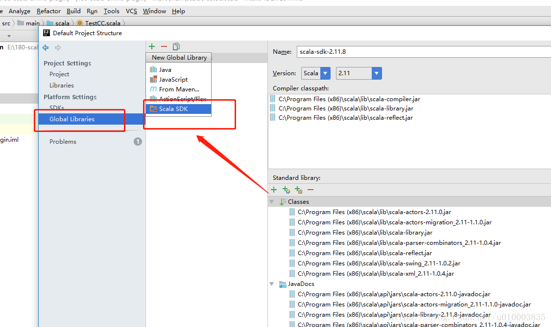Select Libraries in Project Settings

(62, 85)
